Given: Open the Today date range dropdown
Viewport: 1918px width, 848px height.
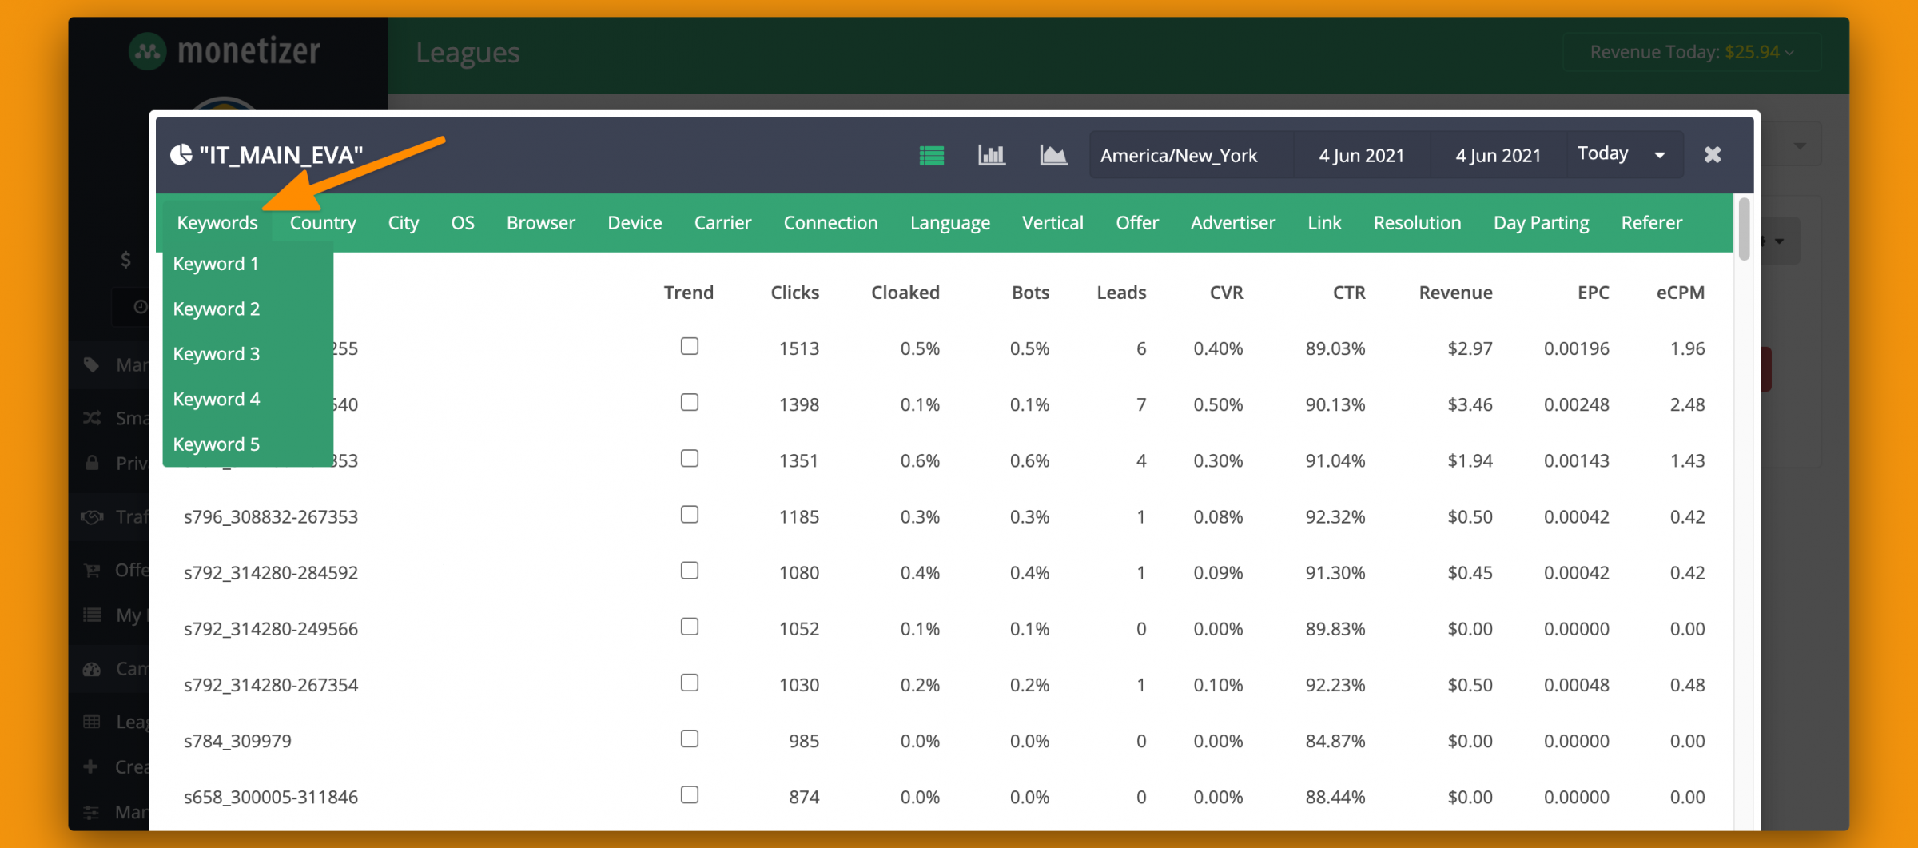Looking at the screenshot, I should point(1622,154).
